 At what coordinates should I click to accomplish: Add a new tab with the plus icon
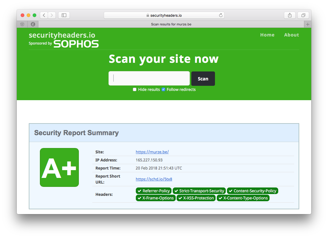(308, 24)
